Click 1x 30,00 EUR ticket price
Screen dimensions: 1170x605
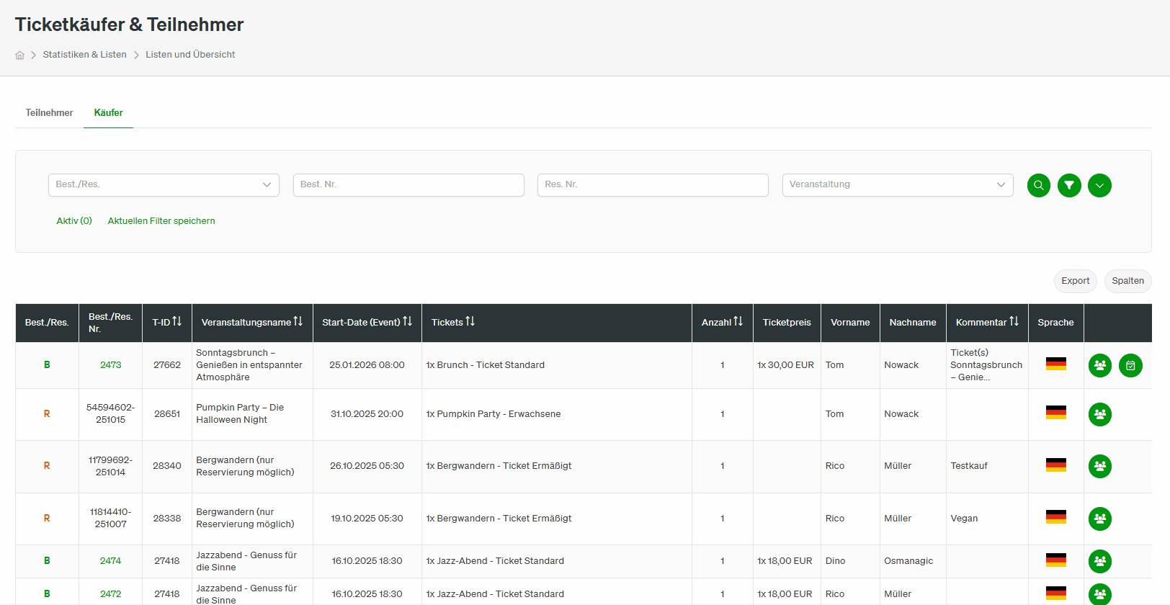point(786,365)
